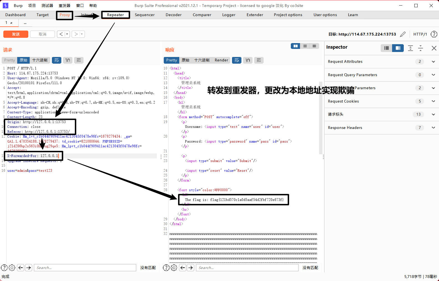
Task: Open response search settings gear
Action: pyautogui.click(x=174, y=268)
